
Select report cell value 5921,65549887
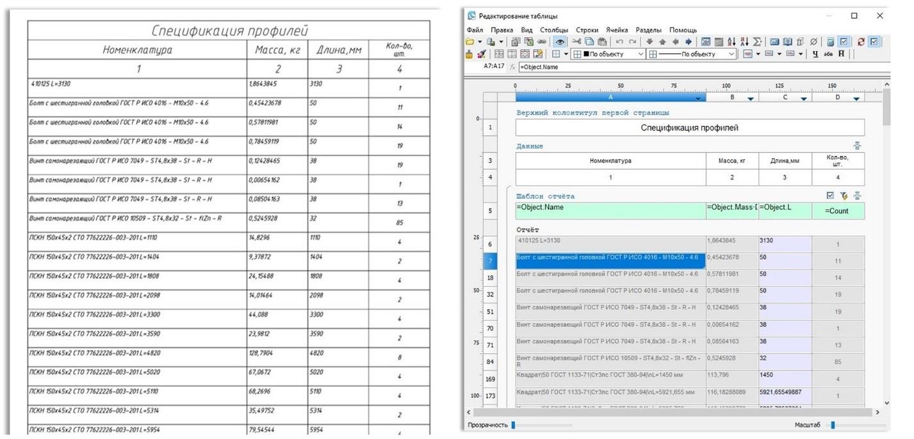pos(785,395)
